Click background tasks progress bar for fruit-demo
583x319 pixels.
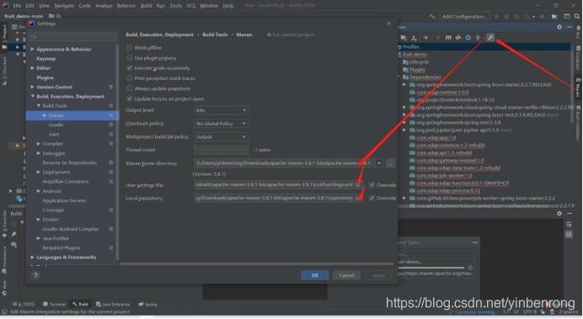(x=431, y=268)
